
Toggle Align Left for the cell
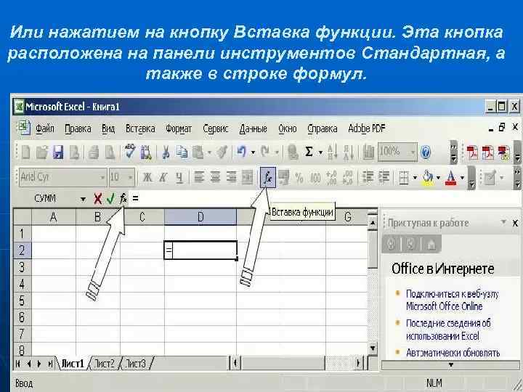199,177
